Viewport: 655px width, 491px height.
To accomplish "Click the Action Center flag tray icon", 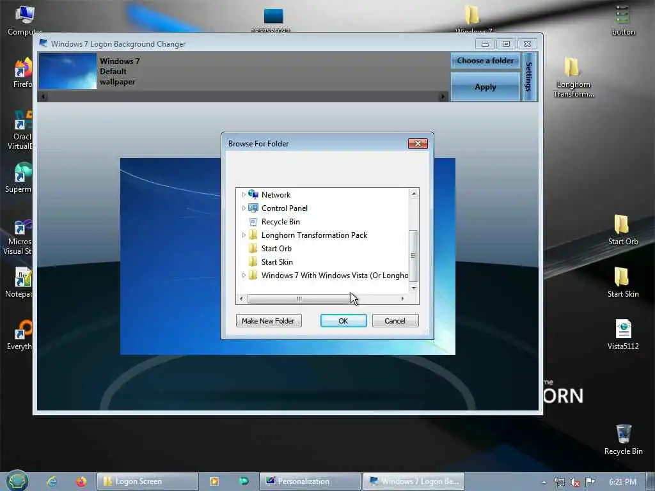I will click(590, 482).
